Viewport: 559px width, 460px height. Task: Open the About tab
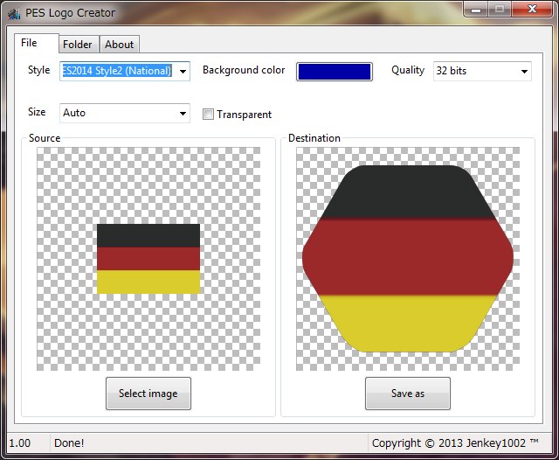120,45
